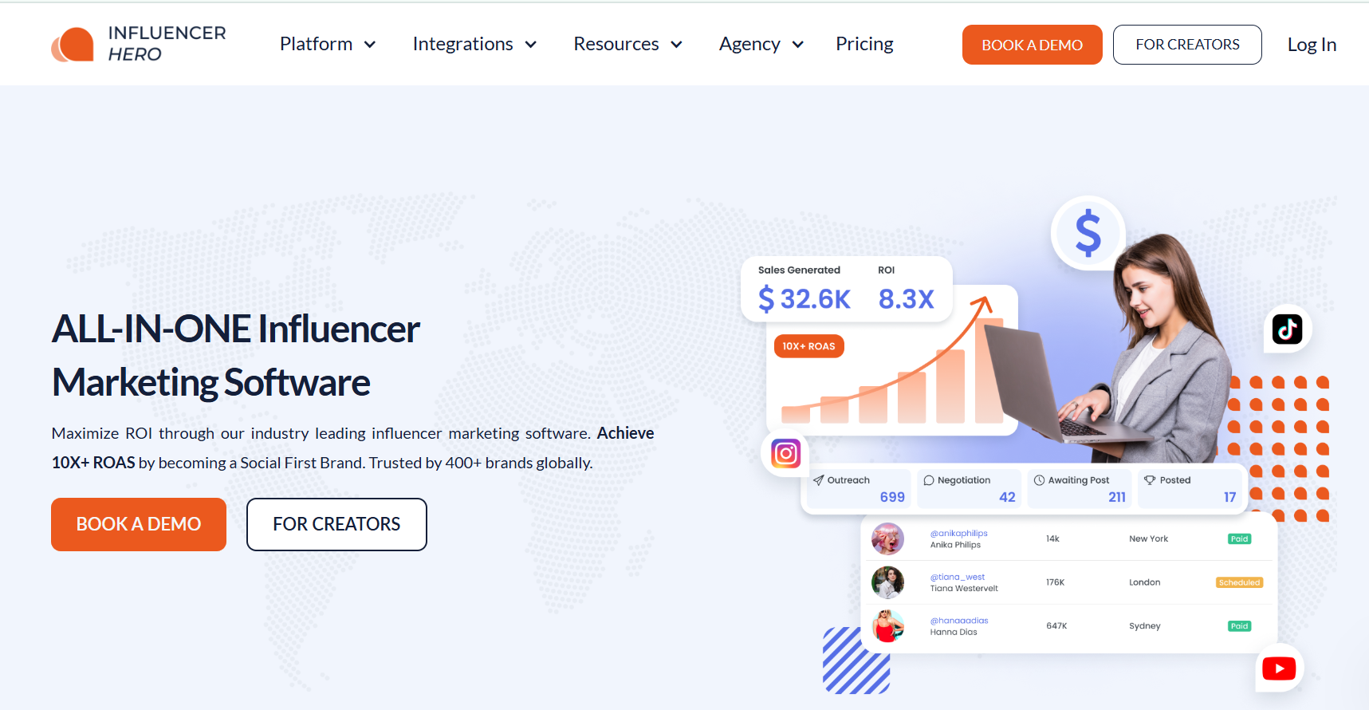Click the blue dollar sign circle icon

pyautogui.click(x=1088, y=232)
